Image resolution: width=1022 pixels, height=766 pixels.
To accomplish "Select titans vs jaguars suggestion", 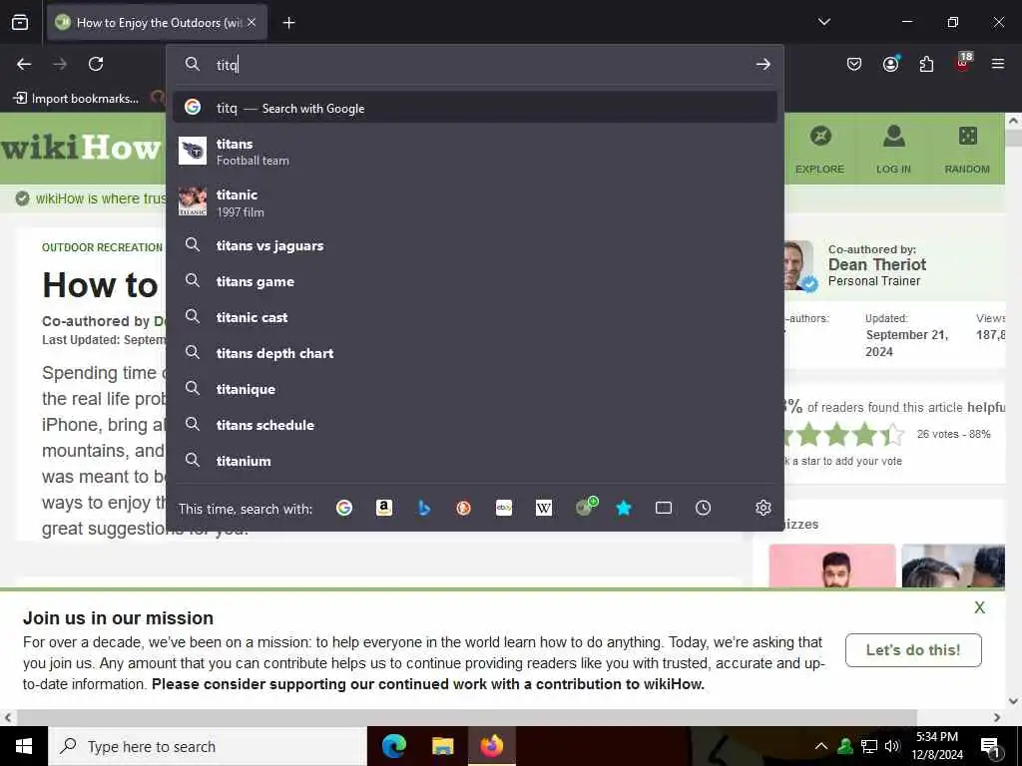I will pyautogui.click(x=474, y=245).
